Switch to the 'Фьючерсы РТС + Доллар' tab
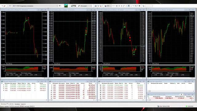197x111 pixels. [x=7, y=104]
